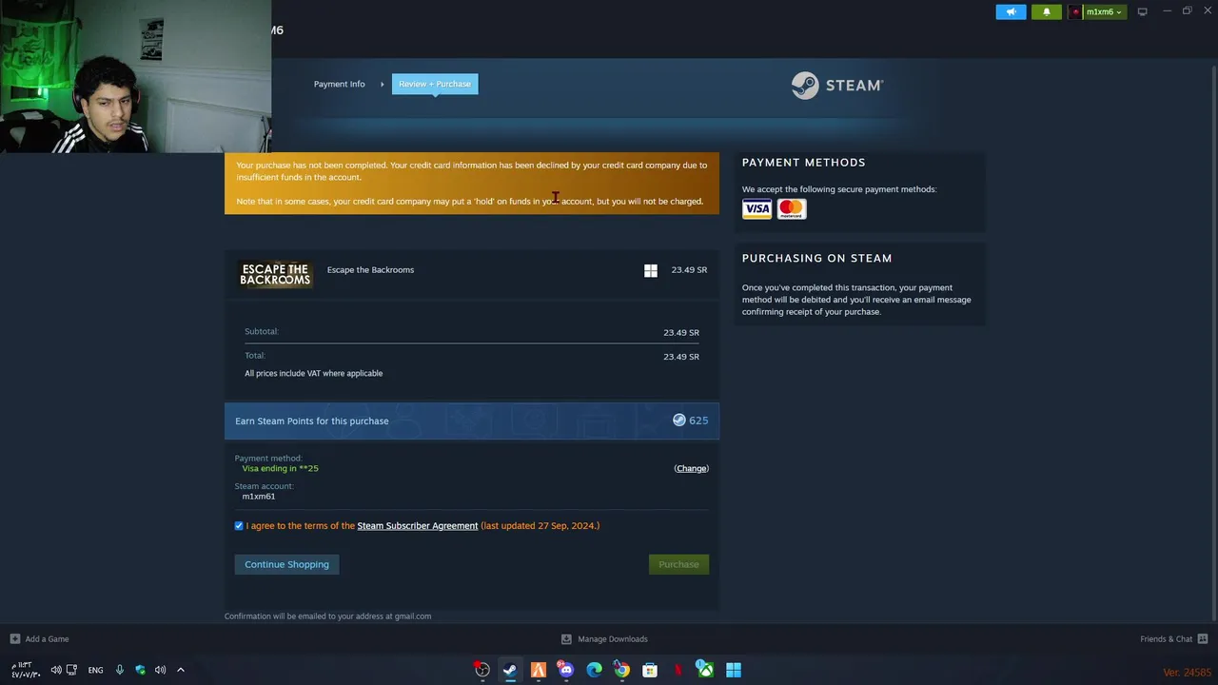Click the Manage Downloads icon
This screenshot has width=1218, height=685.
tap(566, 639)
